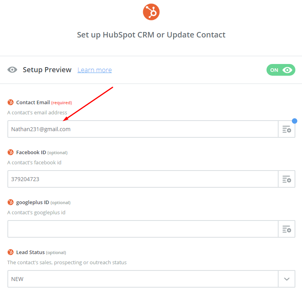Open the Learn more link
Screen dimensions: 302x297
pos(94,70)
